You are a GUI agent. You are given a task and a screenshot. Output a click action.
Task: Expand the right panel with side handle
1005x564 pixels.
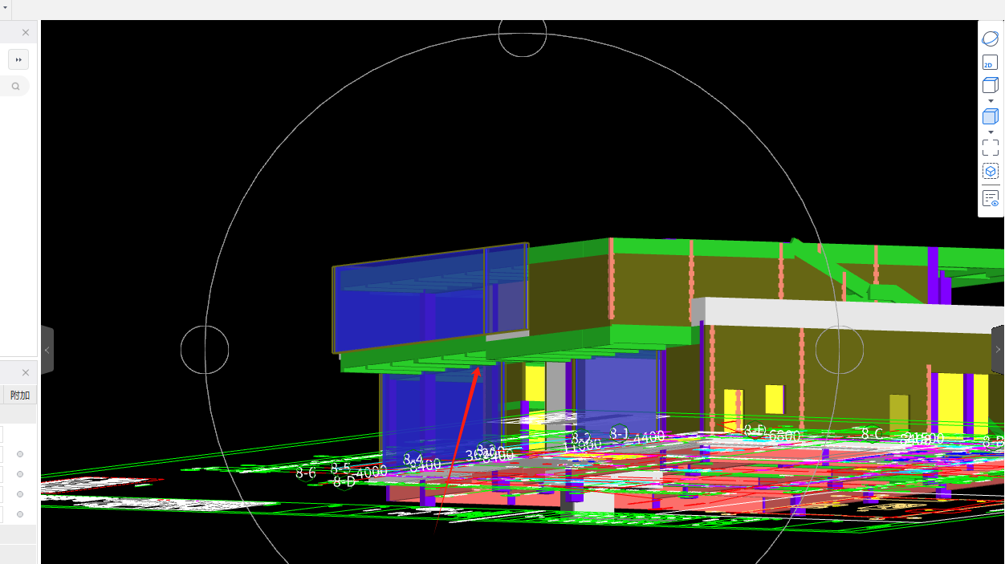998,350
